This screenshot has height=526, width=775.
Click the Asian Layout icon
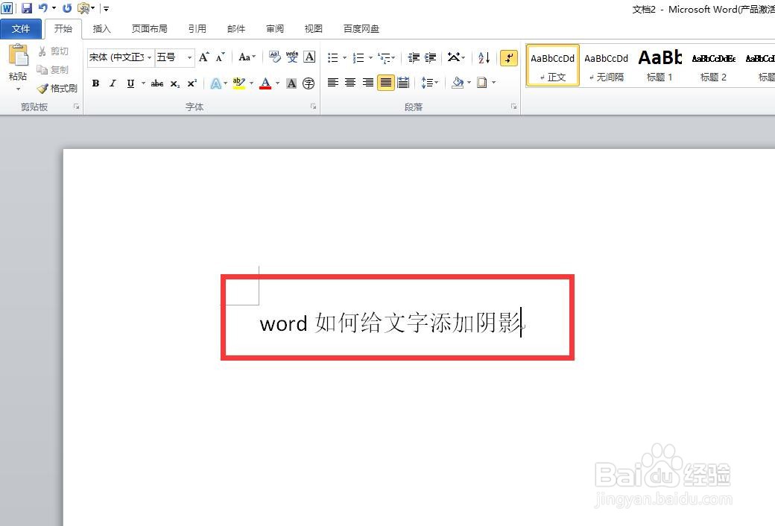pos(454,58)
